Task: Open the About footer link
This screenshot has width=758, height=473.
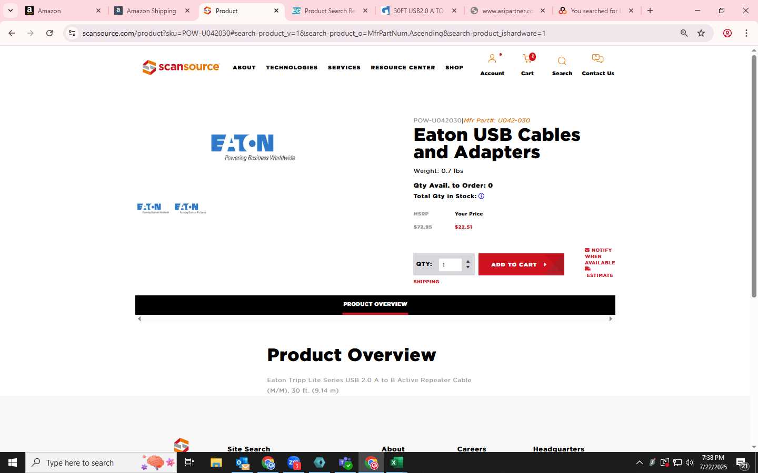Action: [393, 449]
